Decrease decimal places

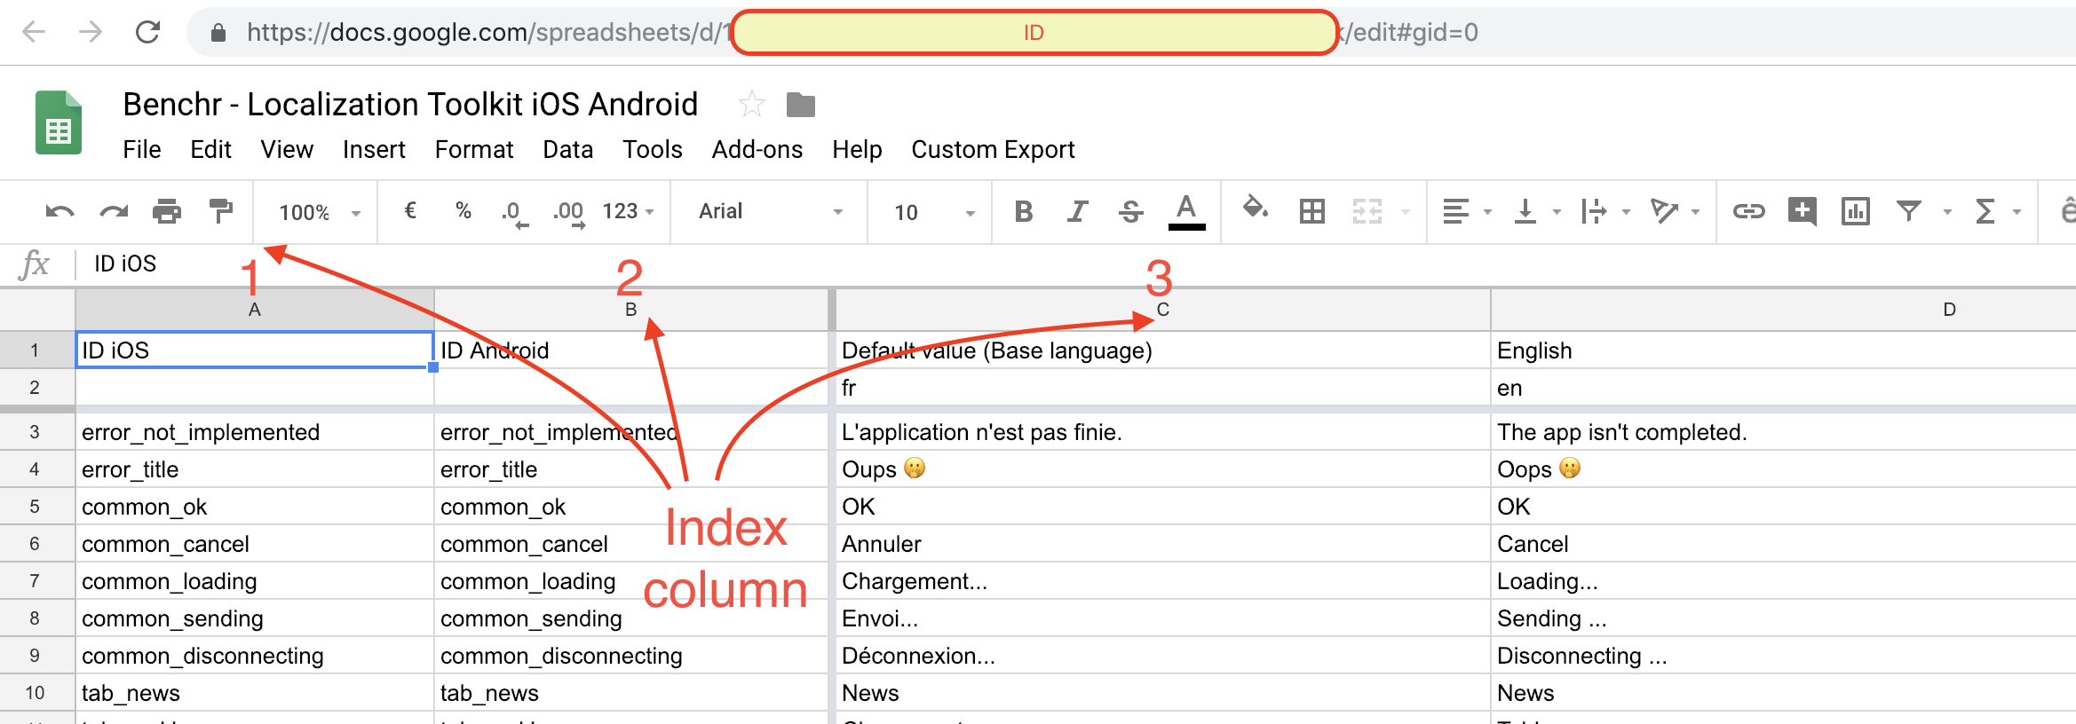click(x=514, y=213)
